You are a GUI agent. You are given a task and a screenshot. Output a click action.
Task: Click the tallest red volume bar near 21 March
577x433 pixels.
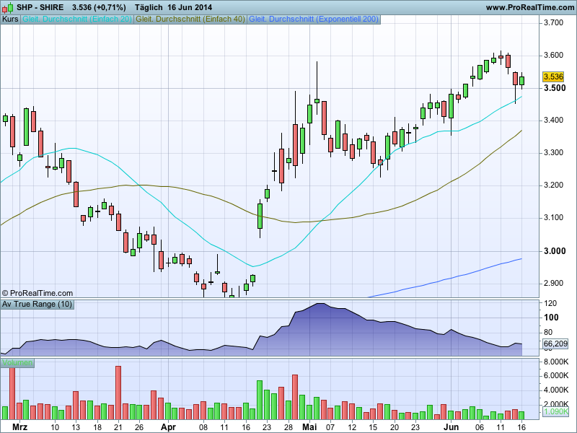(x=118, y=393)
